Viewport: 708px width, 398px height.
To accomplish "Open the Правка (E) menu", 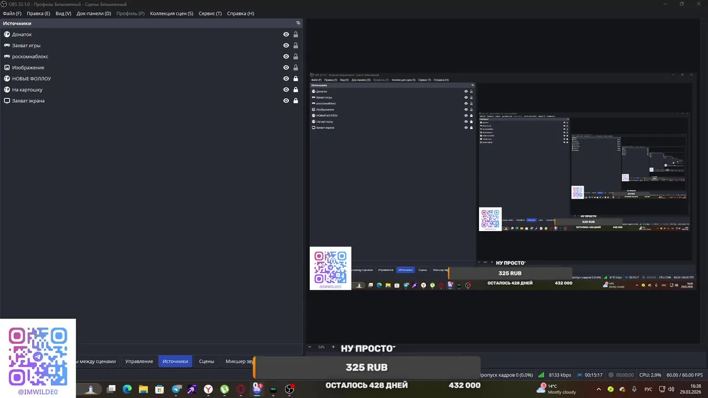I will [38, 13].
